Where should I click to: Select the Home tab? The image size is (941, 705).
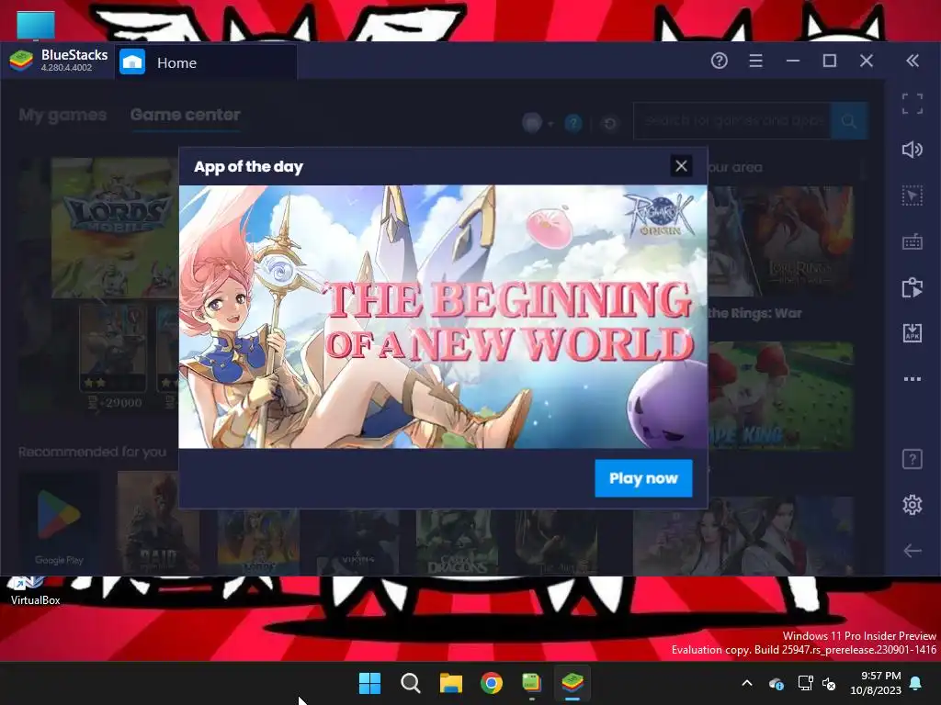point(206,62)
